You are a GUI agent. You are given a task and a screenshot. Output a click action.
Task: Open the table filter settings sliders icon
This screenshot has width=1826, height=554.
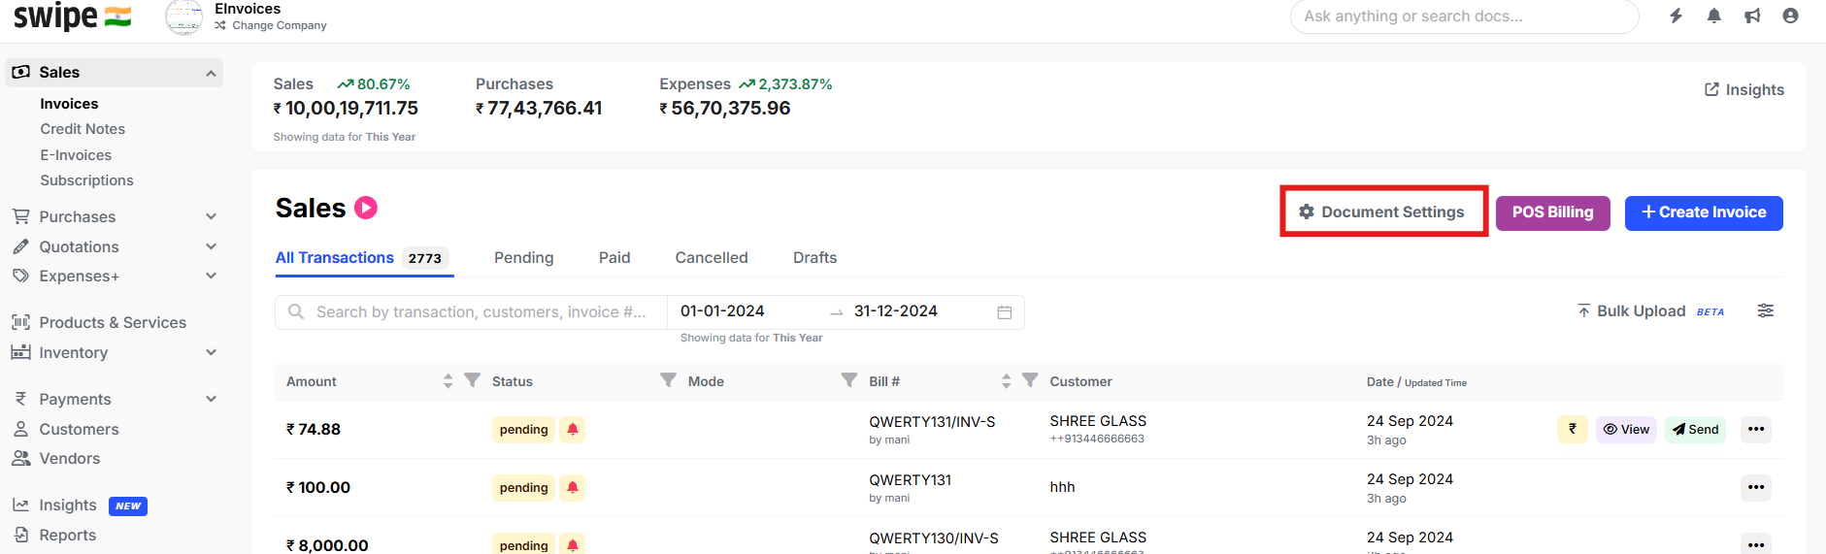[x=1765, y=310]
